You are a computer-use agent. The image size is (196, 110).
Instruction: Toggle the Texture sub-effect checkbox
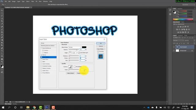[43, 53]
